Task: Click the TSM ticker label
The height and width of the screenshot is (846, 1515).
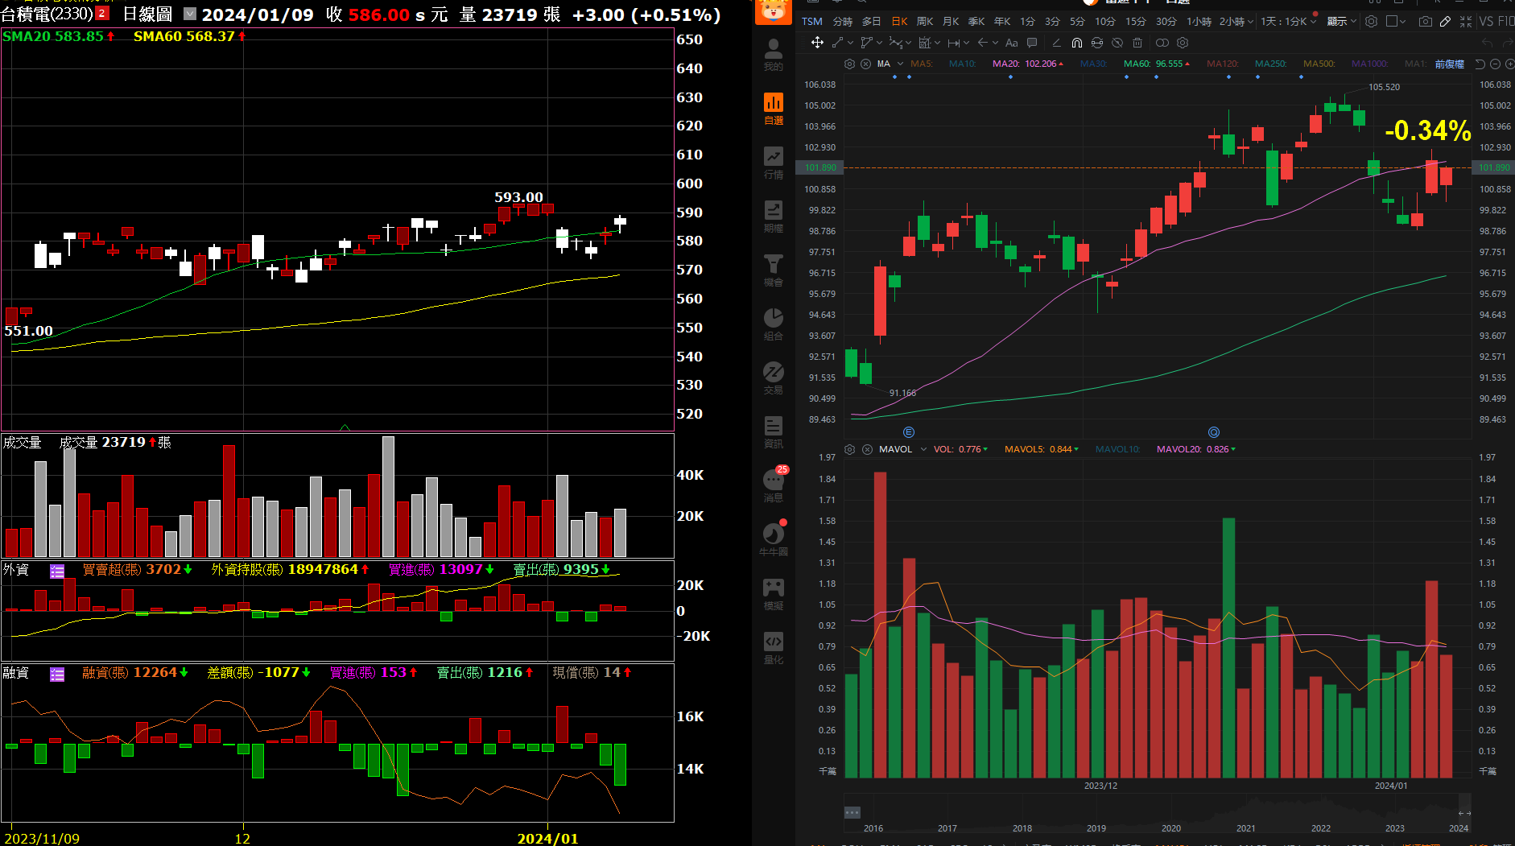Action: pos(811,22)
